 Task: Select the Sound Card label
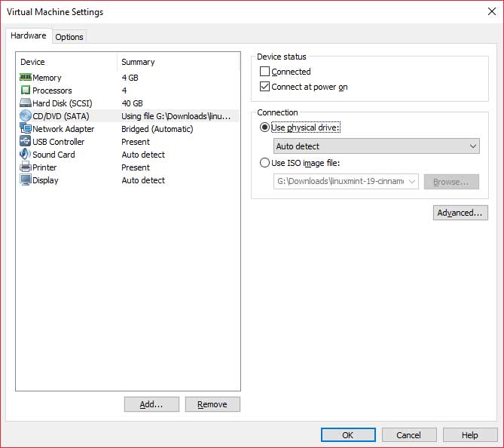pos(53,155)
